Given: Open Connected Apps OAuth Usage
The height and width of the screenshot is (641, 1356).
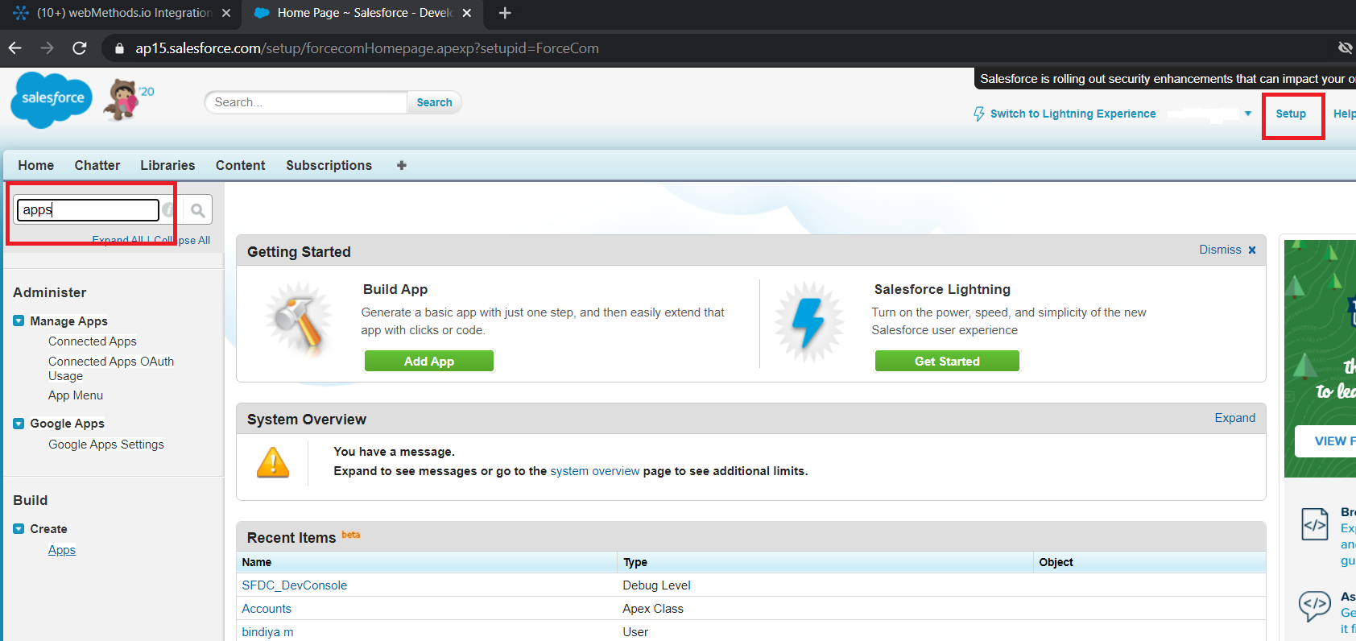Looking at the screenshot, I should pyautogui.click(x=111, y=369).
